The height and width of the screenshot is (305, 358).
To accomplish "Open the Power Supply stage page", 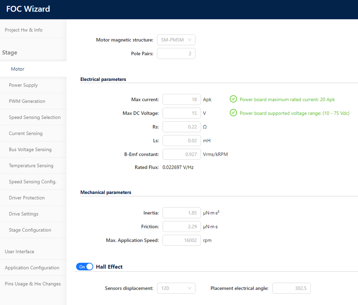I will (x=23, y=85).
